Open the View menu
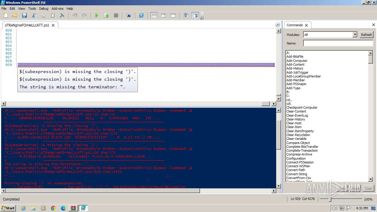 click(x=22, y=9)
